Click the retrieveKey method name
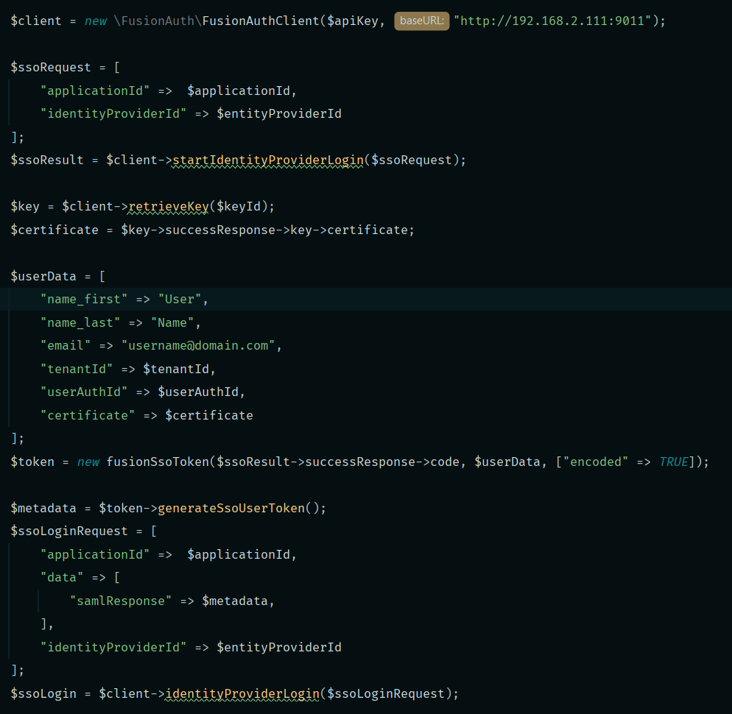 click(169, 206)
